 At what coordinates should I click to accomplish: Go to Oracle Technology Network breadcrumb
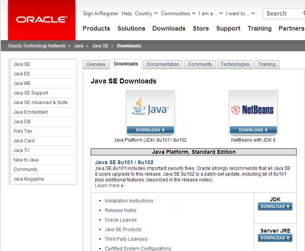pyautogui.click(x=37, y=46)
